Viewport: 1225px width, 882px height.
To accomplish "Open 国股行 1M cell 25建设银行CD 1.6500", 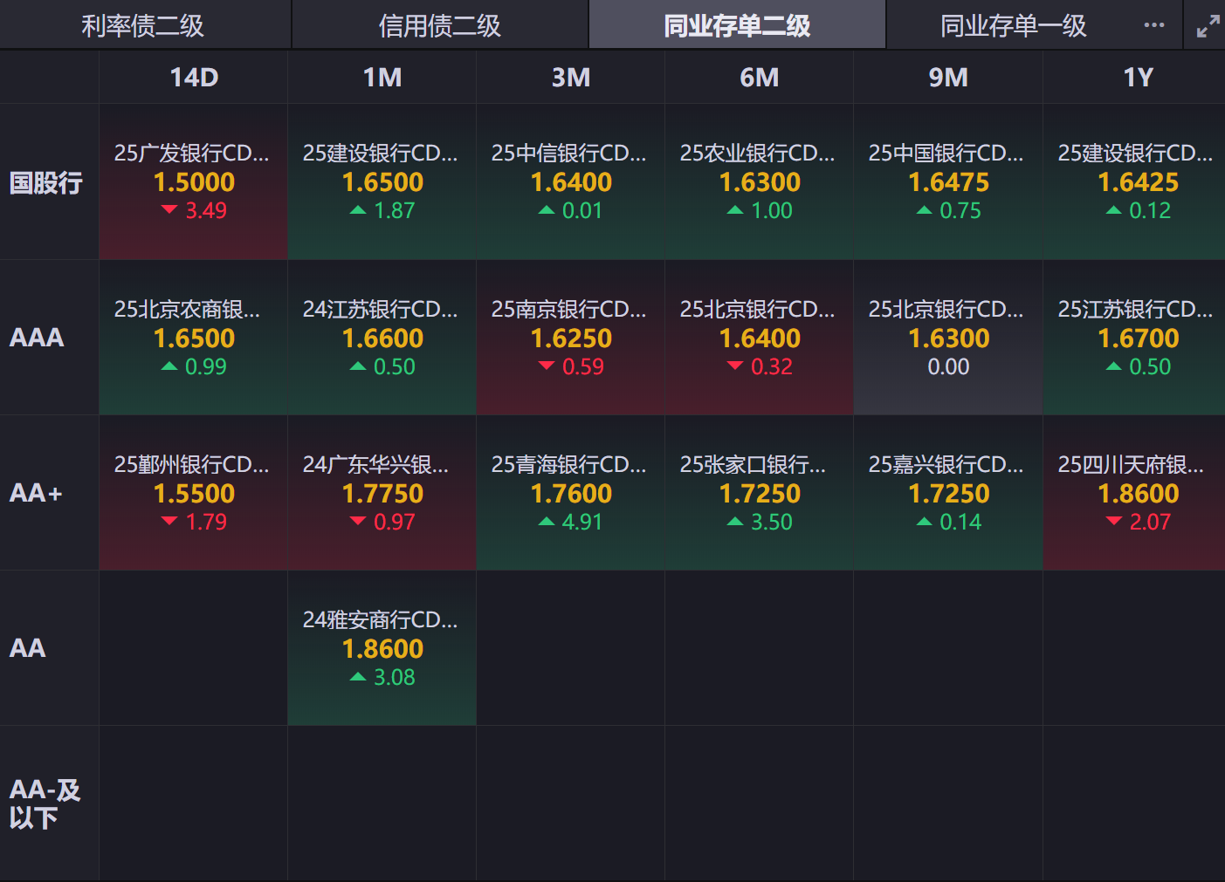I will click(382, 182).
